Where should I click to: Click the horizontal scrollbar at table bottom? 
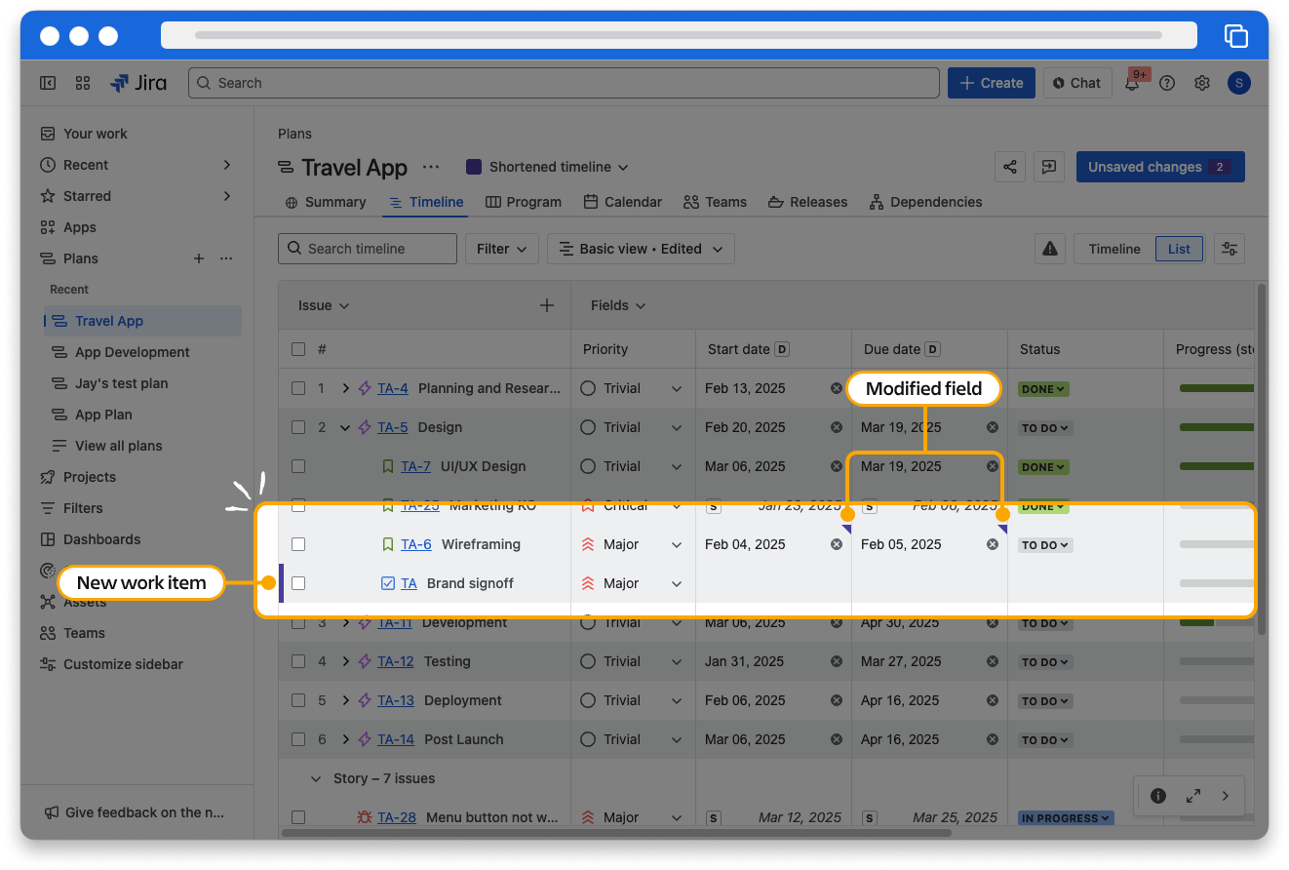tap(616, 833)
